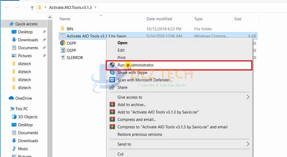This screenshot has width=287, height=157.
Task: Click the BIN folder date modified cell
Action: (164, 29)
